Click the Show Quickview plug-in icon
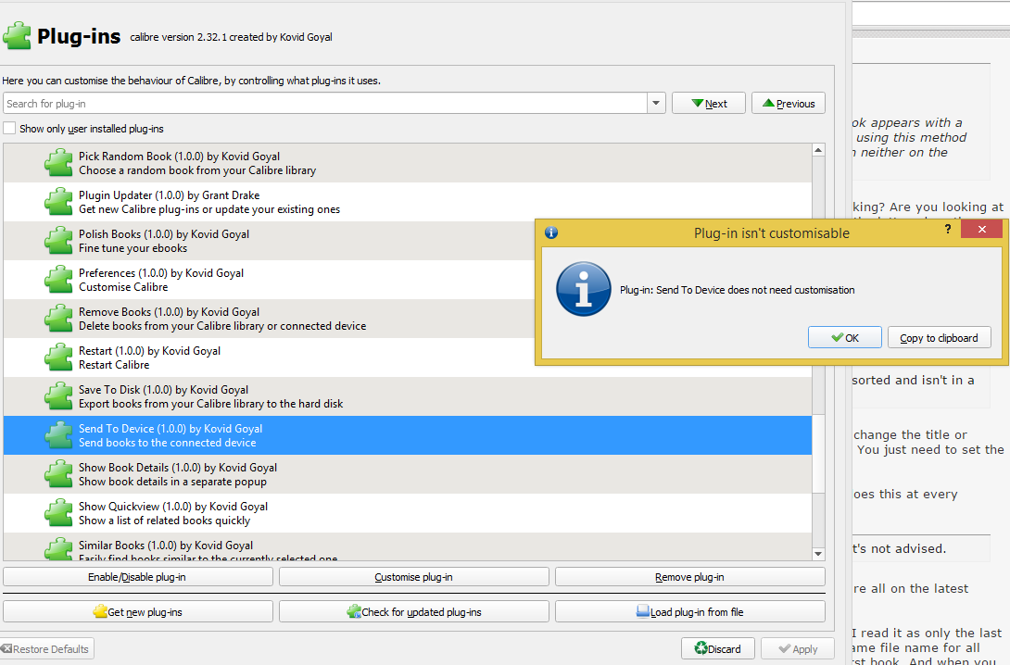Screen dimensions: 1010x665 point(58,513)
